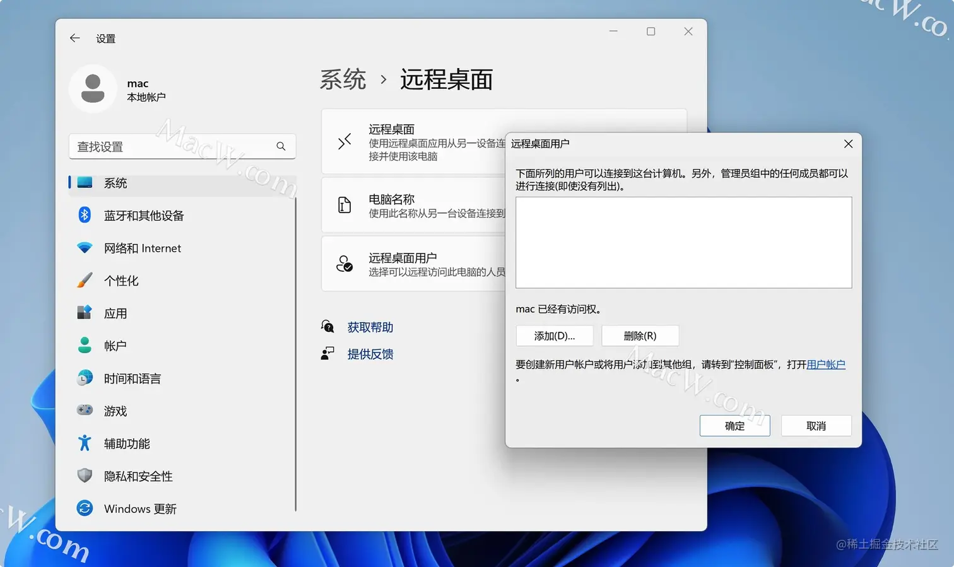Click the document icon beside 电脑名称
The height and width of the screenshot is (567, 954).
[x=344, y=205]
